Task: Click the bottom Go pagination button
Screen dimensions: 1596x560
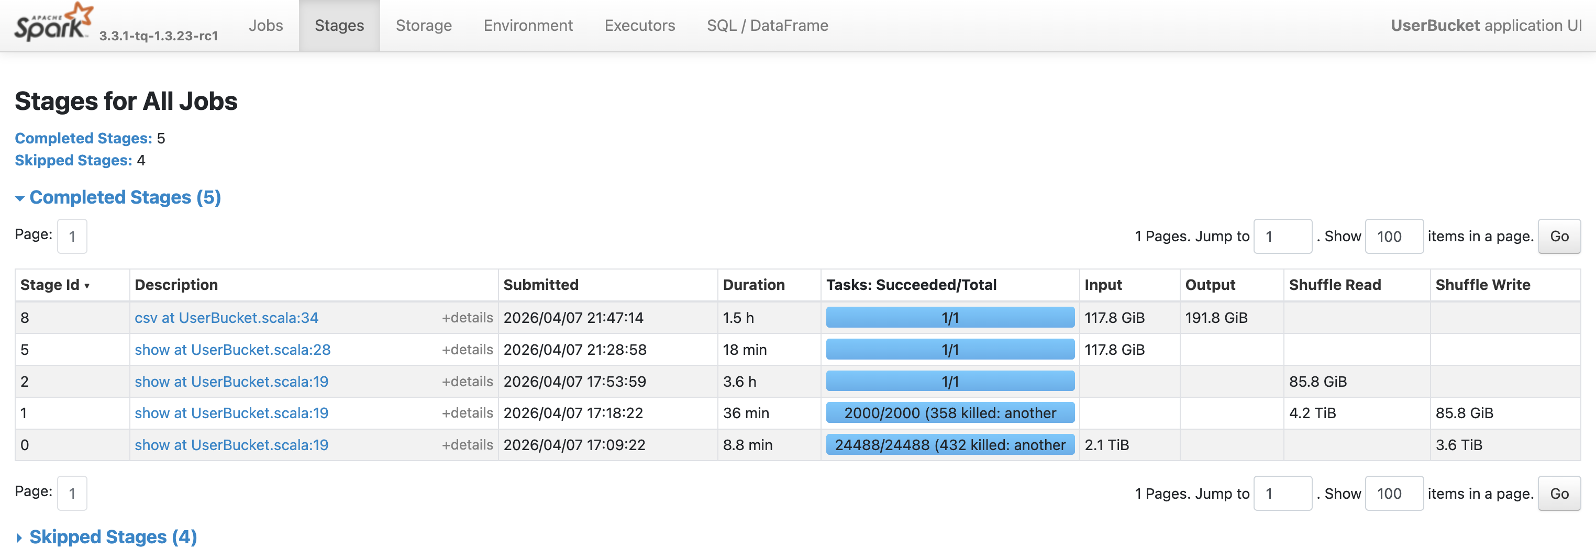Action: pyautogui.click(x=1558, y=494)
